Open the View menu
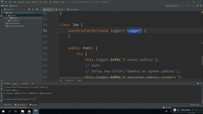 pos(15,2)
